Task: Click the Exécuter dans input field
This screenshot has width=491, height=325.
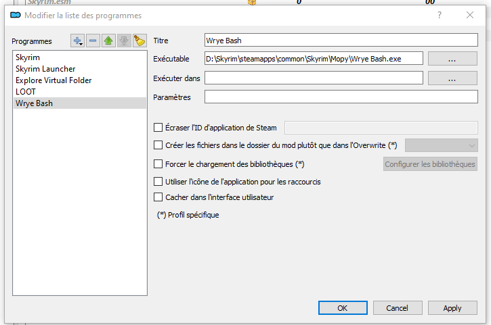Action: [x=314, y=78]
